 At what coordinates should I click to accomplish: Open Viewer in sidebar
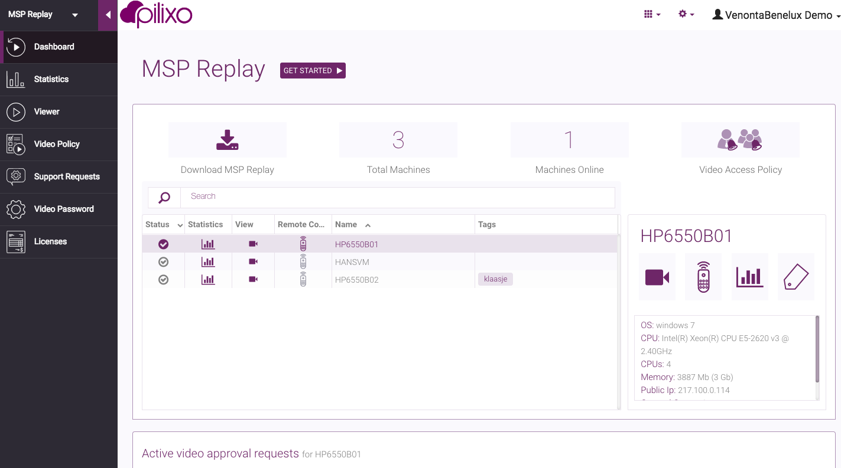click(59, 112)
